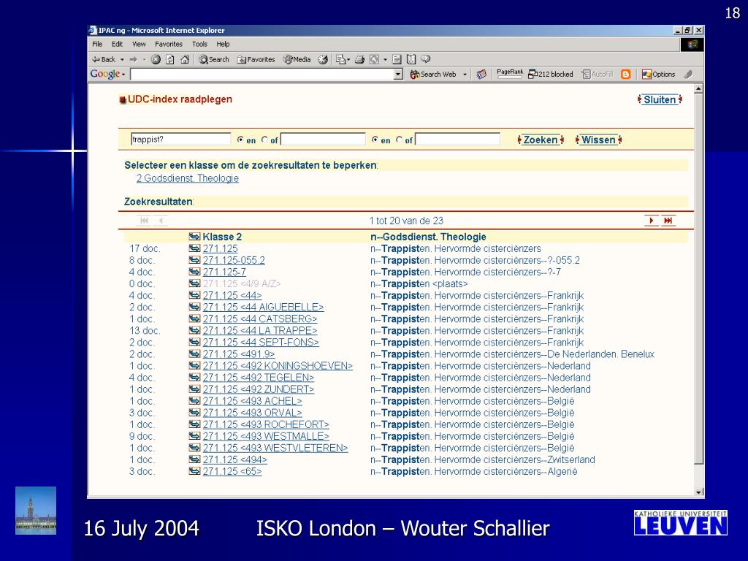Open the Help menu
Image resolution: width=748 pixels, height=561 pixels.
tap(223, 44)
